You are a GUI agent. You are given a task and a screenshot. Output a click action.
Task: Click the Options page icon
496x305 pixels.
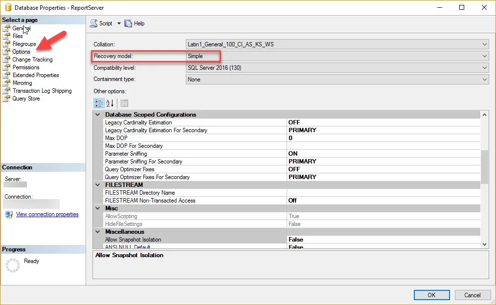[6, 51]
